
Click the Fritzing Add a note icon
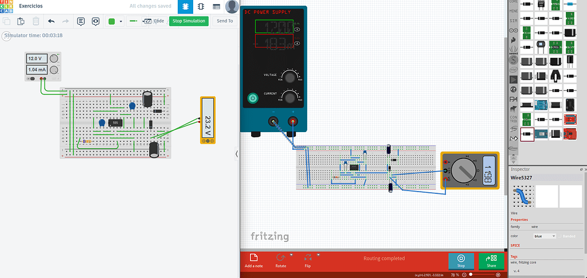coord(253,258)
